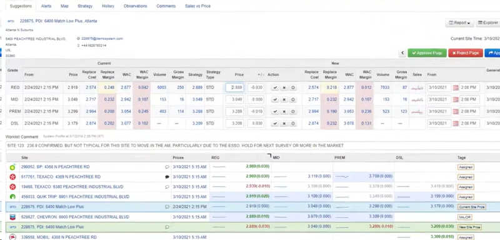Go to previous page with left chevron button
Image resolution: width=500 pixels, height=240 pixels.
[402, 53]
